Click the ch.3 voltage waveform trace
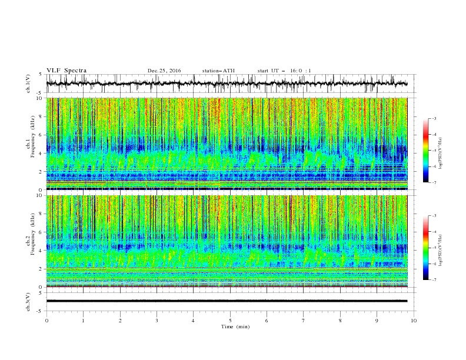 pos(227,301)
